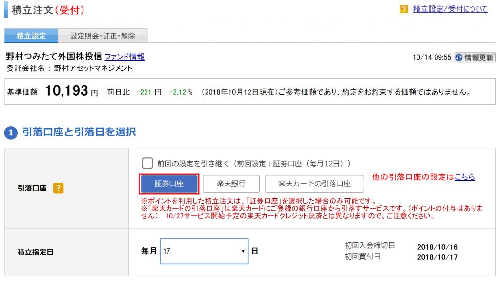Click the help icon next to 引落口座
Image resolution: width=500 pixels, height=285 pixels.
(58, 188)
